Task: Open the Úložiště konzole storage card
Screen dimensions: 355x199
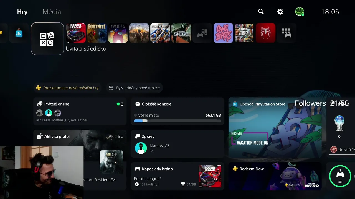Action: click(177, 111)
